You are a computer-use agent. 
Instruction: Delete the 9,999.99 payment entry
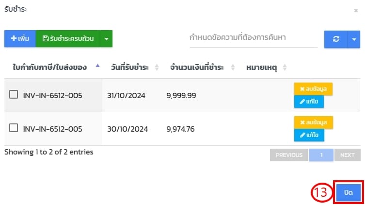313,89
